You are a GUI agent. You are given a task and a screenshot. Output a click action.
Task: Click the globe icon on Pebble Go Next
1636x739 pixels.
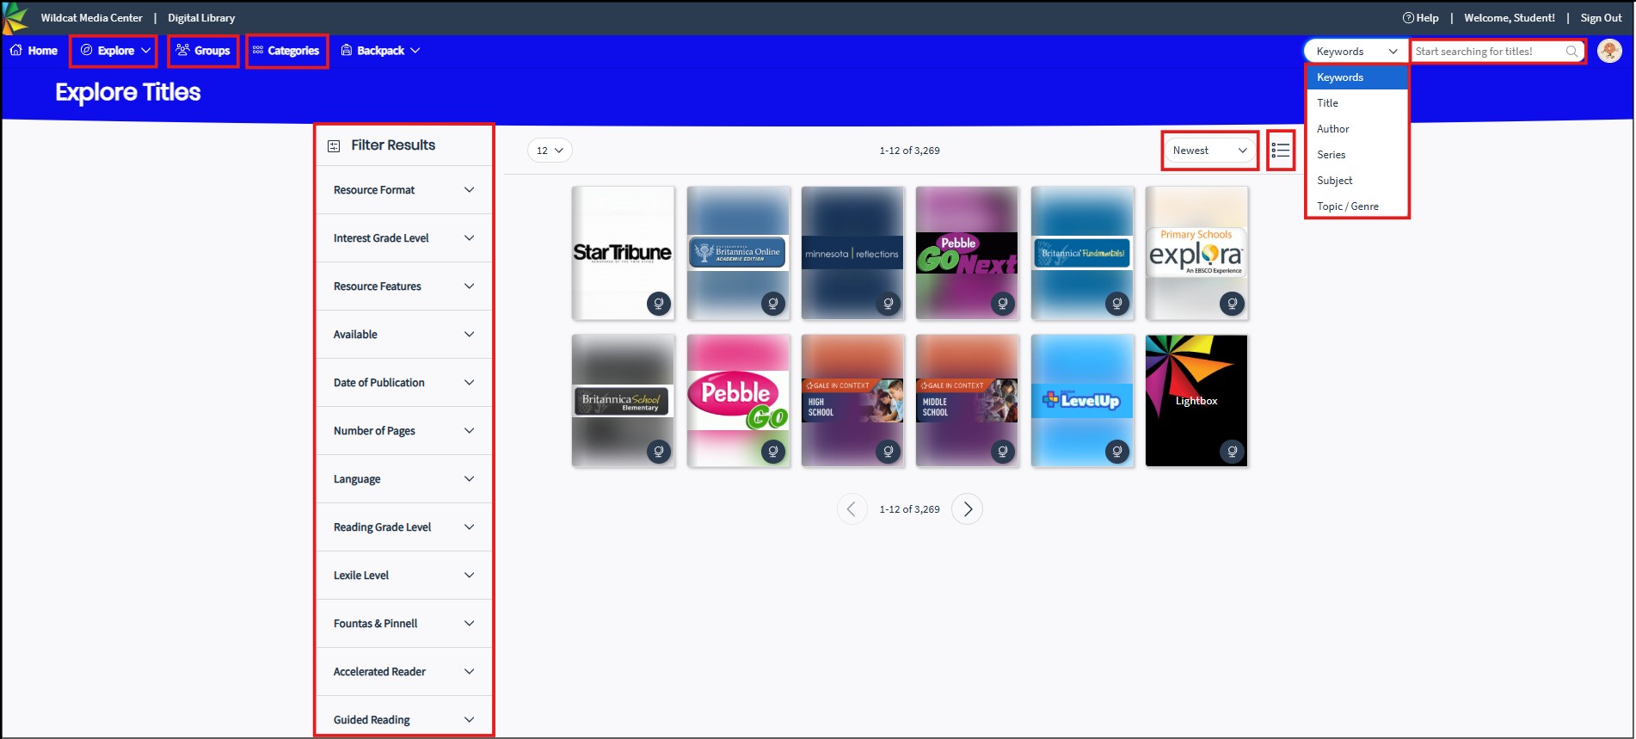click(1003, 303)
